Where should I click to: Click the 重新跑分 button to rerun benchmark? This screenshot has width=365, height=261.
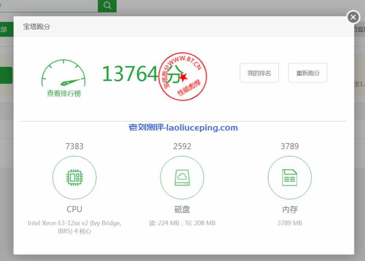308,73
